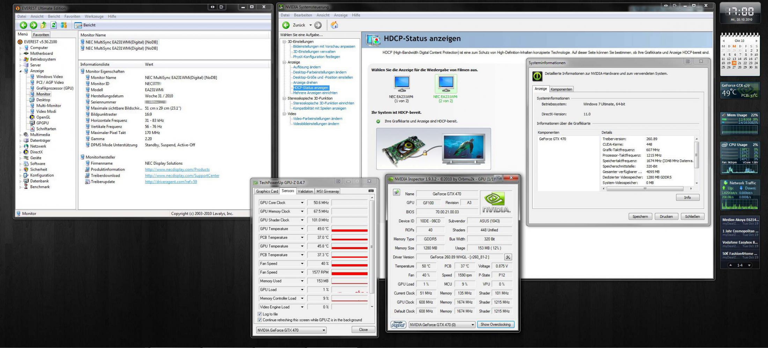Screen dimensions: 768x348
Task: Click the icon left of Name in NVIDIA Inspector
Action: click(397, 192)
